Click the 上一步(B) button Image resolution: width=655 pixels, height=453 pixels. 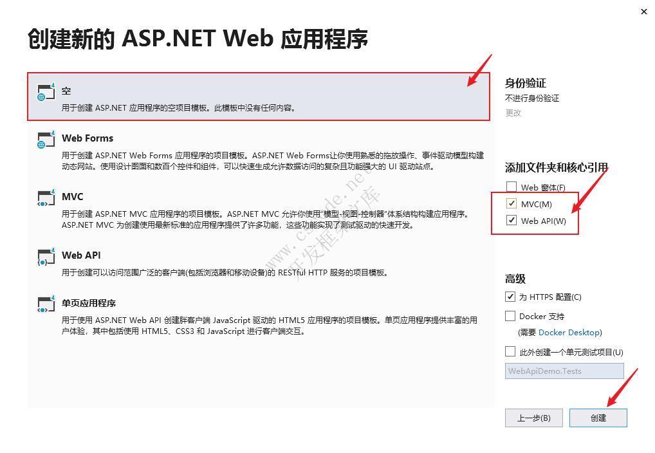pos(535,418)
